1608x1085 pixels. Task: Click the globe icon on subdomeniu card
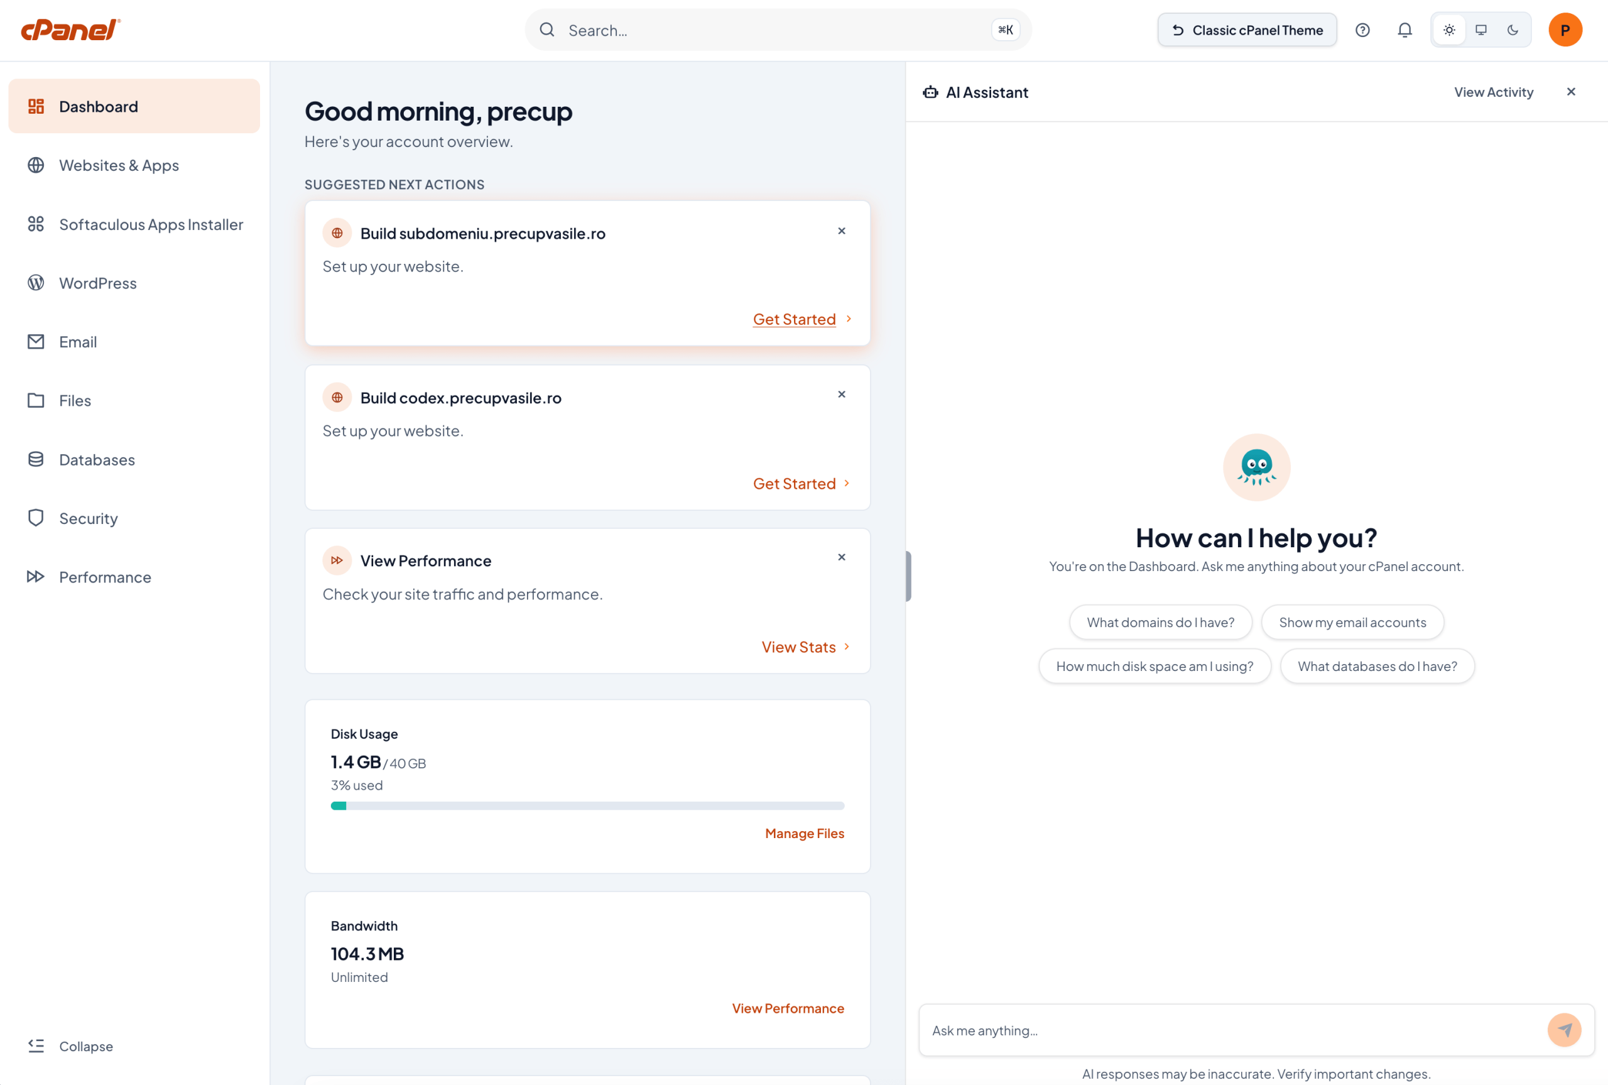coord(337,233)
